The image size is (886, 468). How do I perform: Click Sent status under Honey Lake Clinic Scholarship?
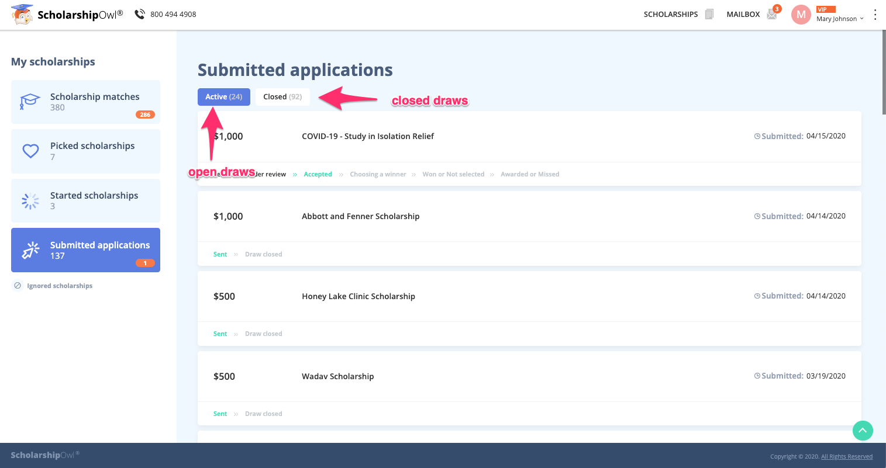(220, 334)
